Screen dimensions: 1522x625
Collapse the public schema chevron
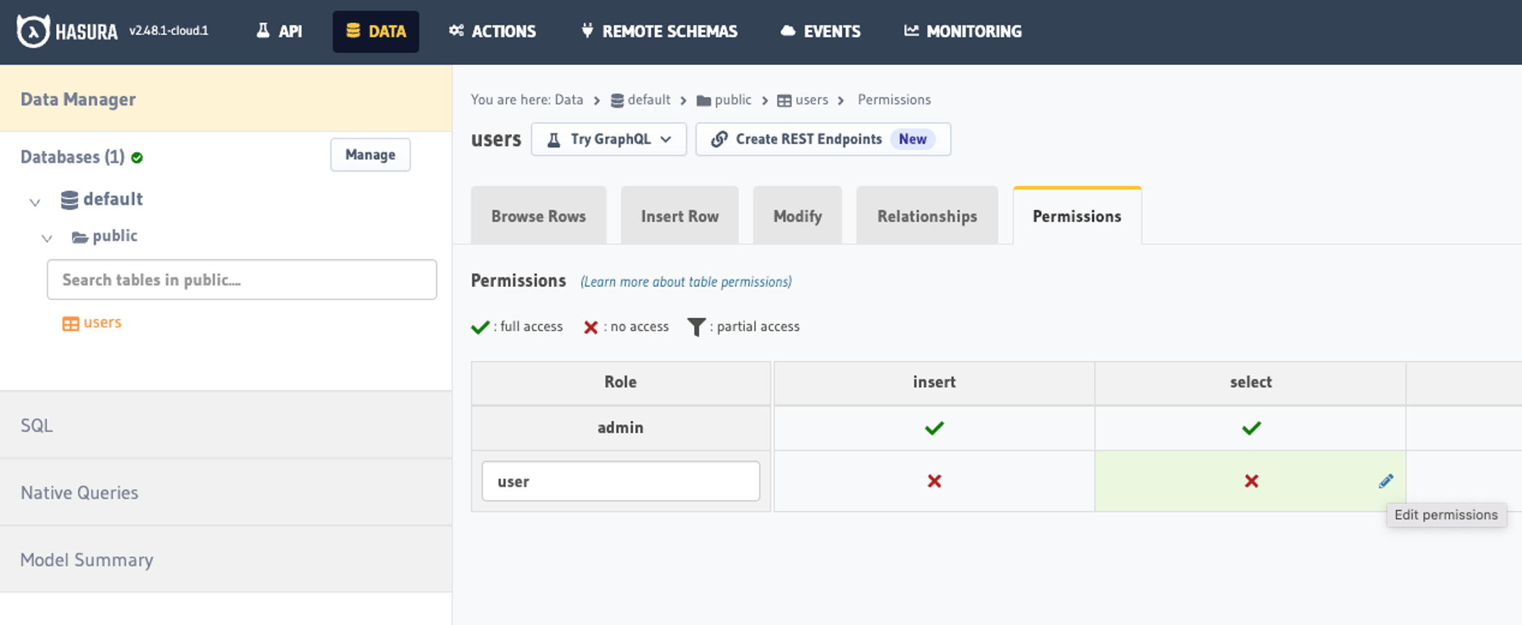click(x=47, y=239)
